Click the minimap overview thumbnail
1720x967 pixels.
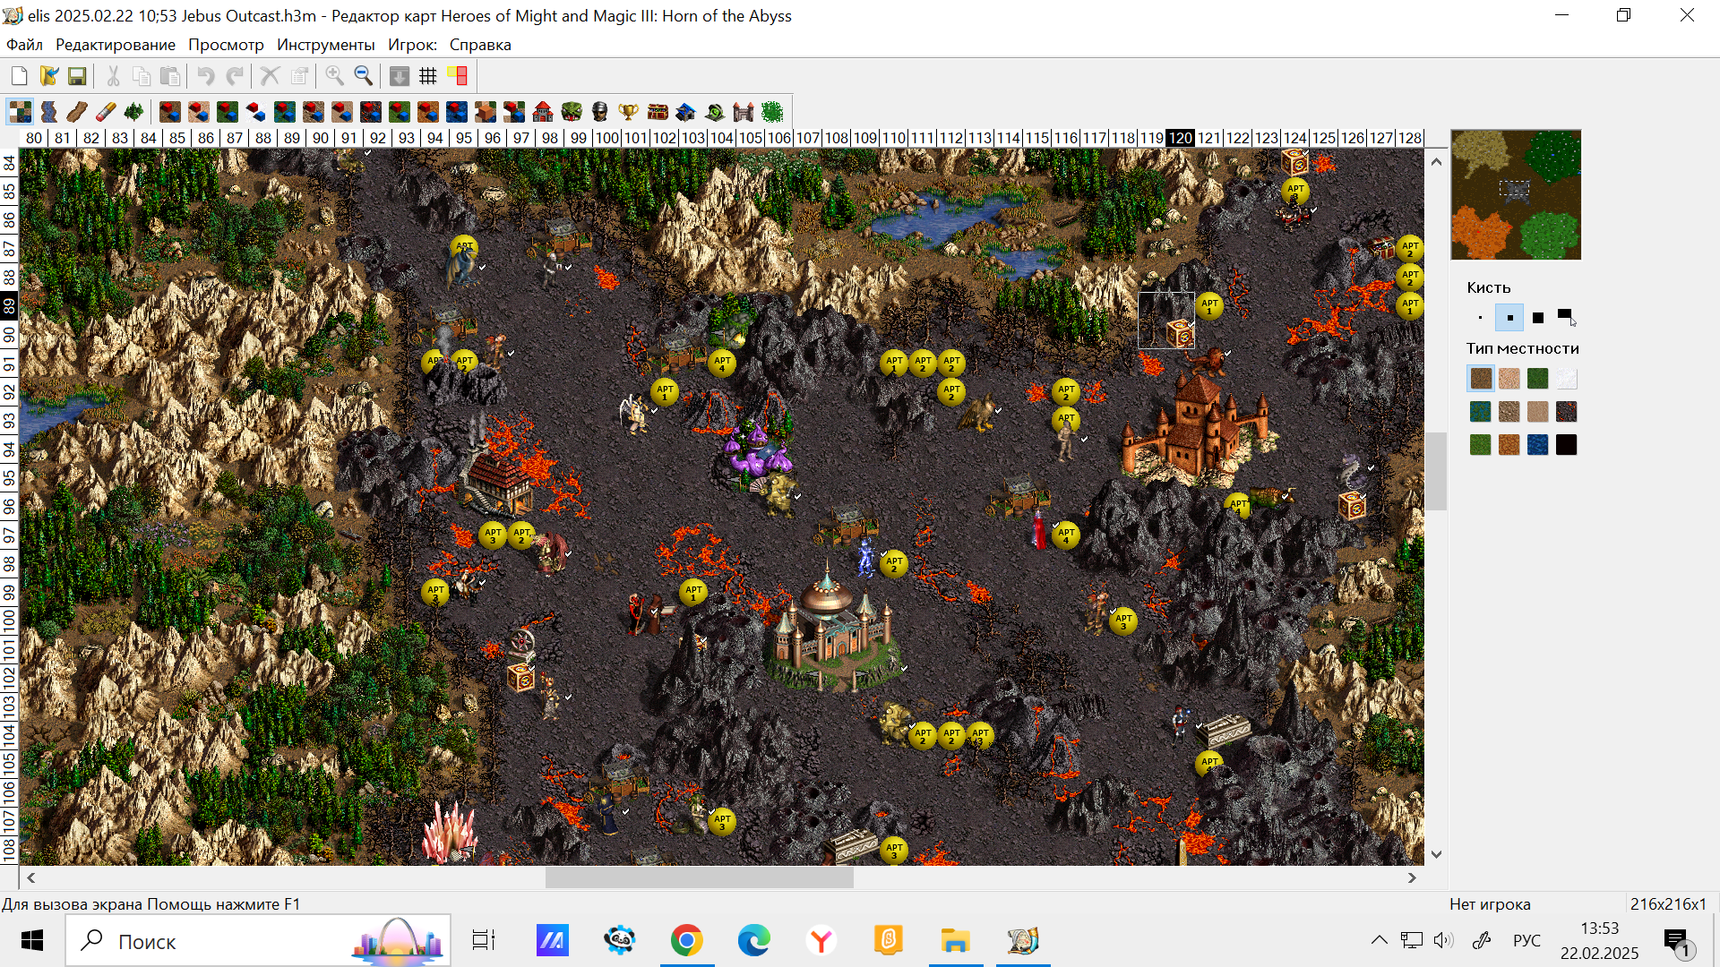click(1516, 194)
